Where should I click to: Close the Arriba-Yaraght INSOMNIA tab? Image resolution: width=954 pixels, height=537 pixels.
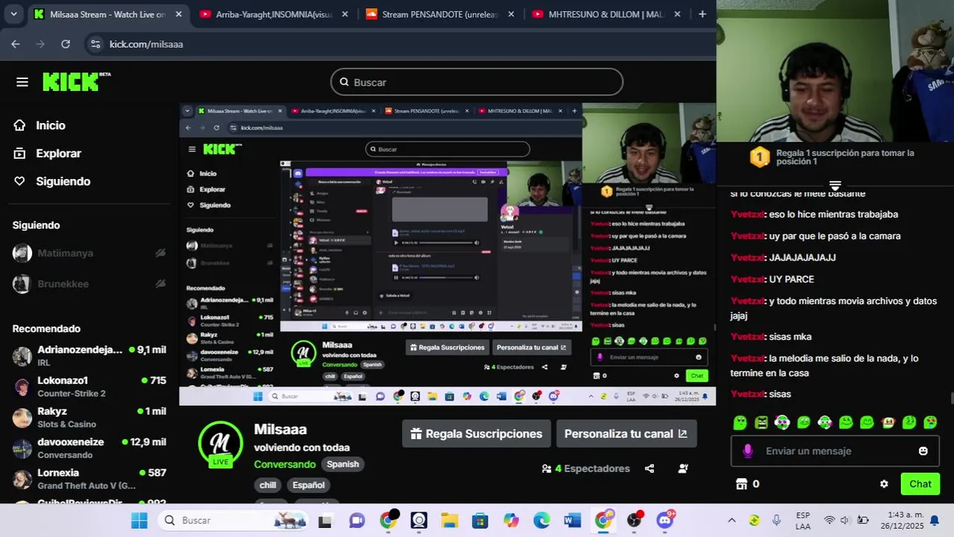pyautogui.click(x=344, y=14)
